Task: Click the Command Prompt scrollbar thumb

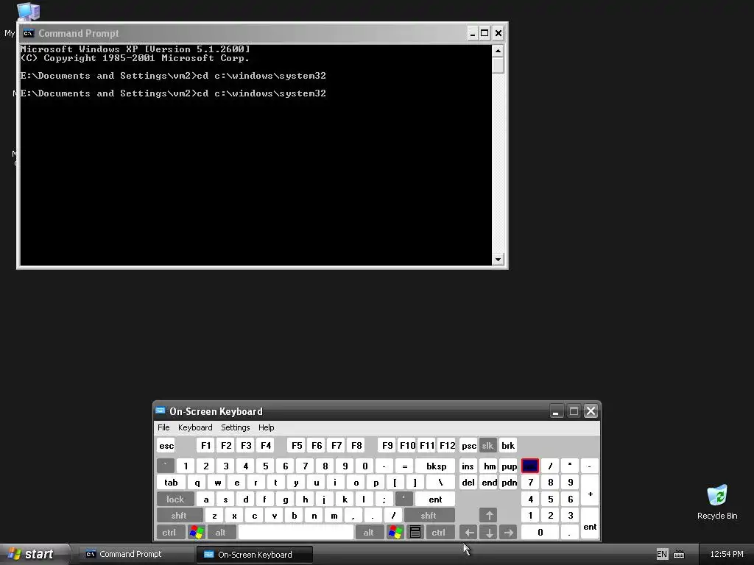Action: tap(498, 65)
